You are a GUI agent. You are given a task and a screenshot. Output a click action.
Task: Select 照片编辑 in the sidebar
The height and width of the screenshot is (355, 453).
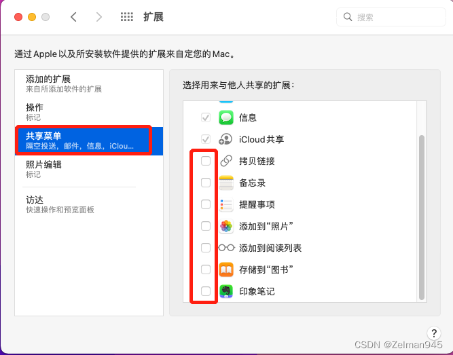[89, 169]
